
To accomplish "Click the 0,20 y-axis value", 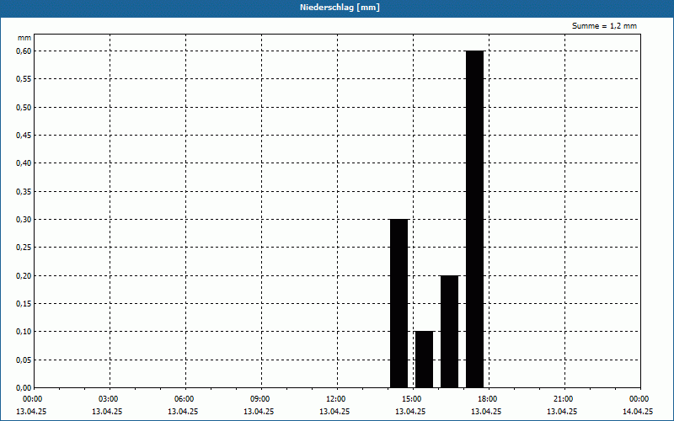I will coord(24,276).
